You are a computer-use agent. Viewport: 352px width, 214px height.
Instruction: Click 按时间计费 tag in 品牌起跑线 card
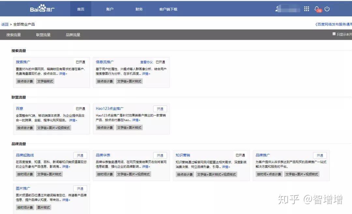coord(25,174)
